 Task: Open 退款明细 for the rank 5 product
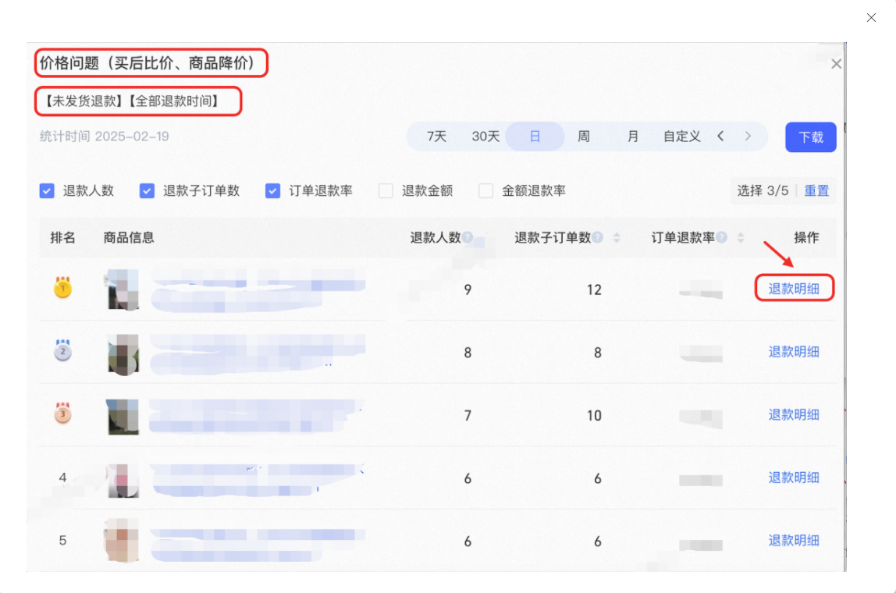[794, 540]
